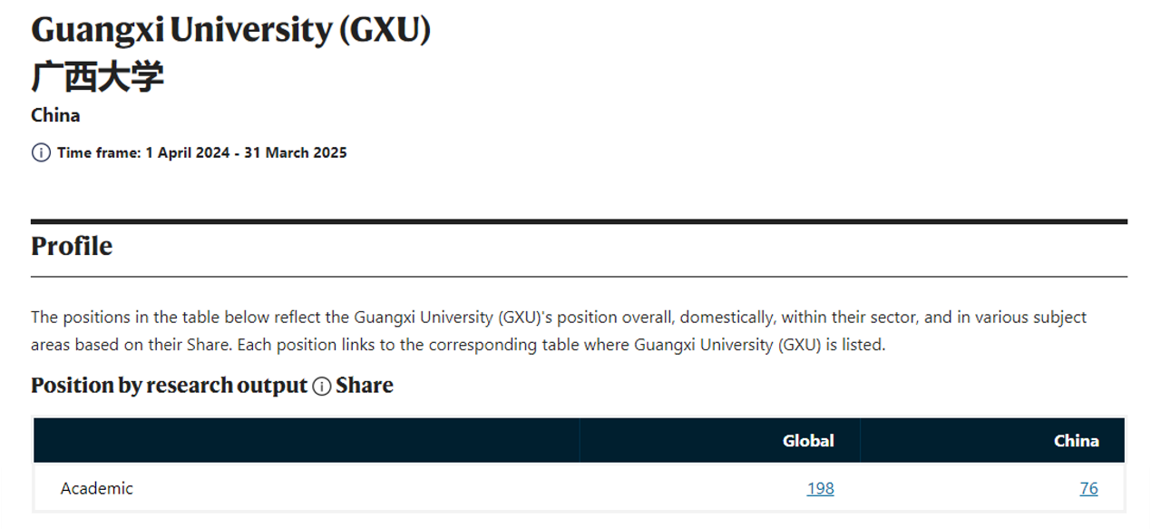This screenshot has height=529, width=1151.
Task: Click the empty first table header cell
Action: [307, 441]
